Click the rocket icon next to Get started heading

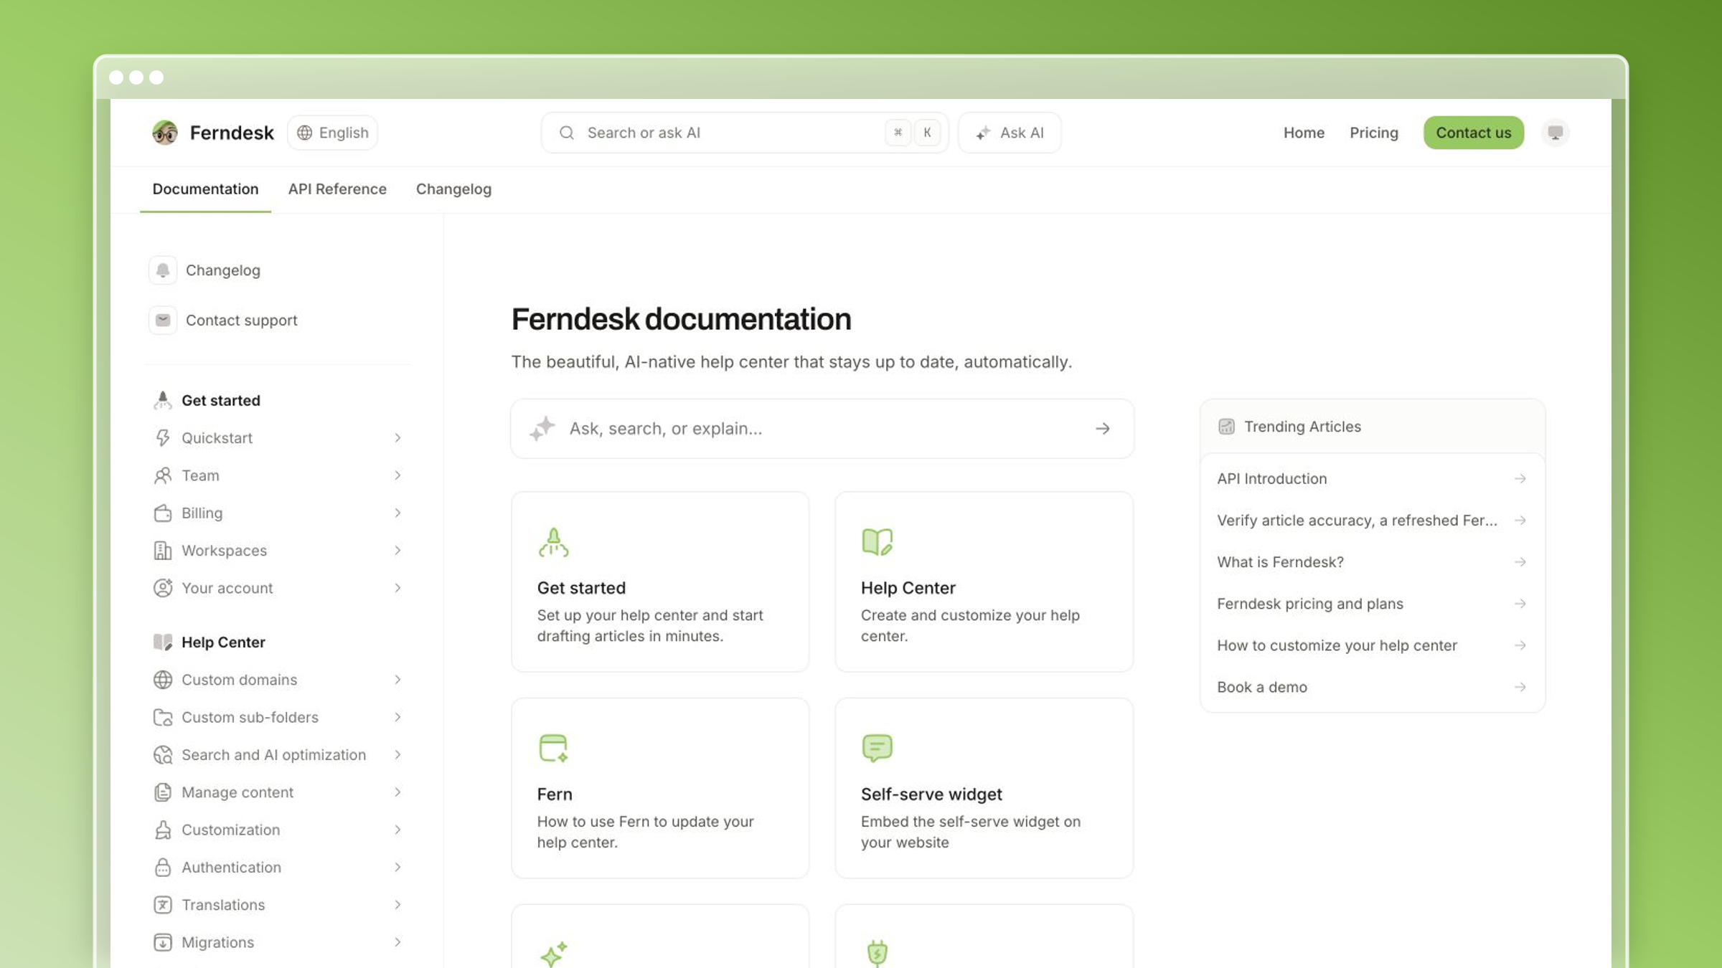tap(163, 400)
